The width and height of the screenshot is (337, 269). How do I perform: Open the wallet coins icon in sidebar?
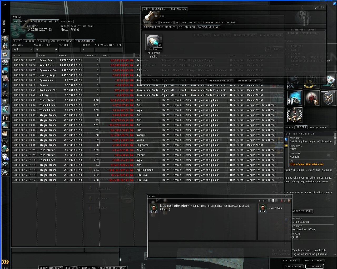click(x=5, y=110)
